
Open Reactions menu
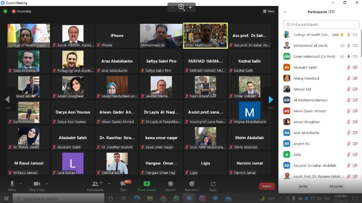coord(192,186)
